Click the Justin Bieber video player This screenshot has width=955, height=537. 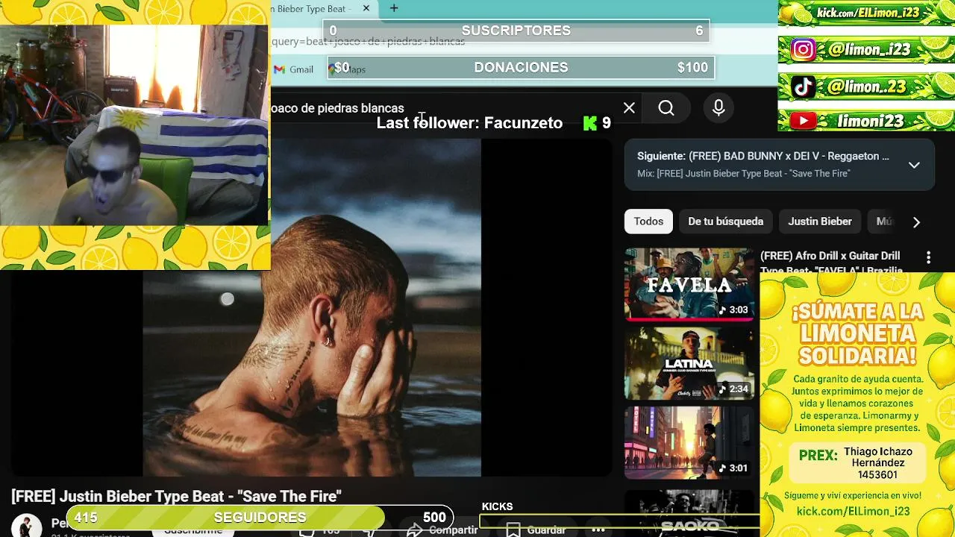click(312, 307)
